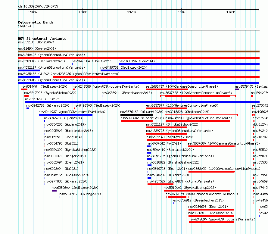This screenshot has width=268, height=234.
Task: Select nsv6514064 (Sedlazeck2020) red bar
Action: point(24,89)
